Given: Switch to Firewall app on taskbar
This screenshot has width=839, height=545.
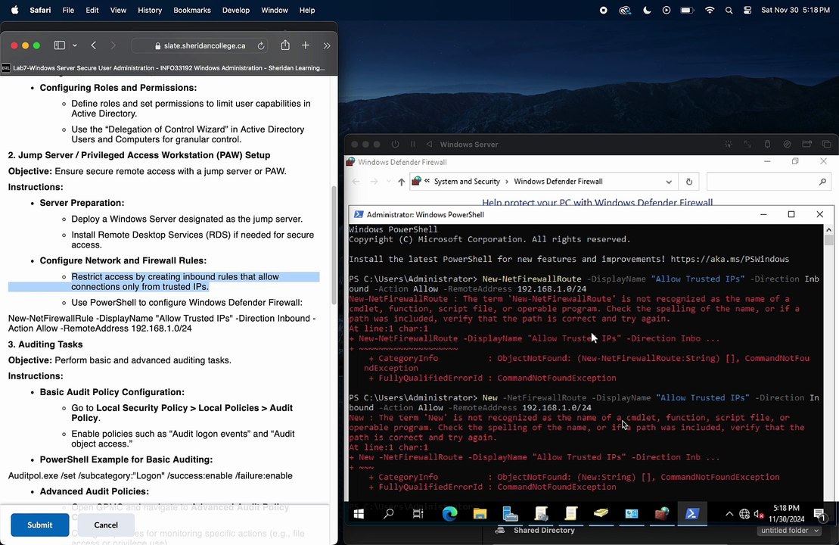Looking at the screenshot, I should (x=662, y=514).
